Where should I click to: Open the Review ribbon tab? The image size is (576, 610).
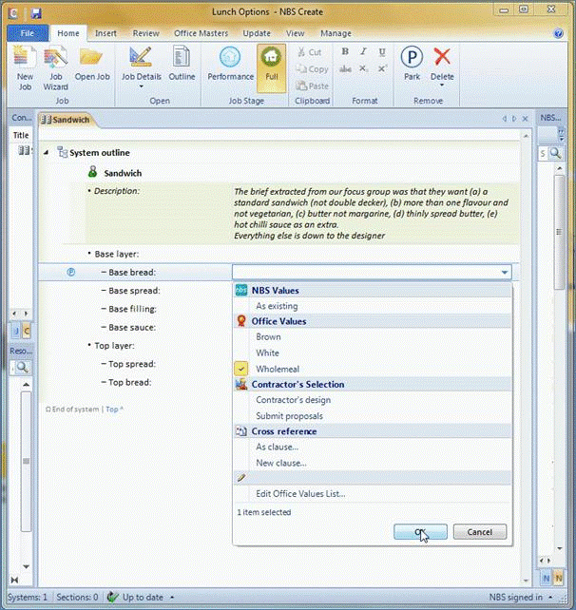[x=146, y=33]
